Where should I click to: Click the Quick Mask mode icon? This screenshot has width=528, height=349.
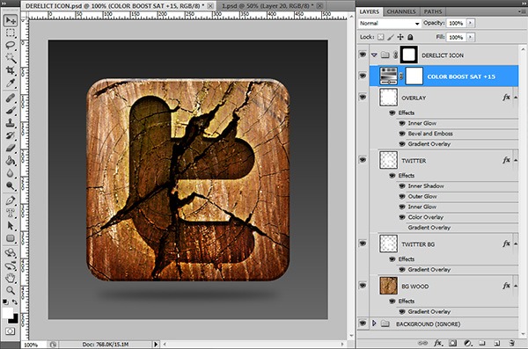(10, 331)
